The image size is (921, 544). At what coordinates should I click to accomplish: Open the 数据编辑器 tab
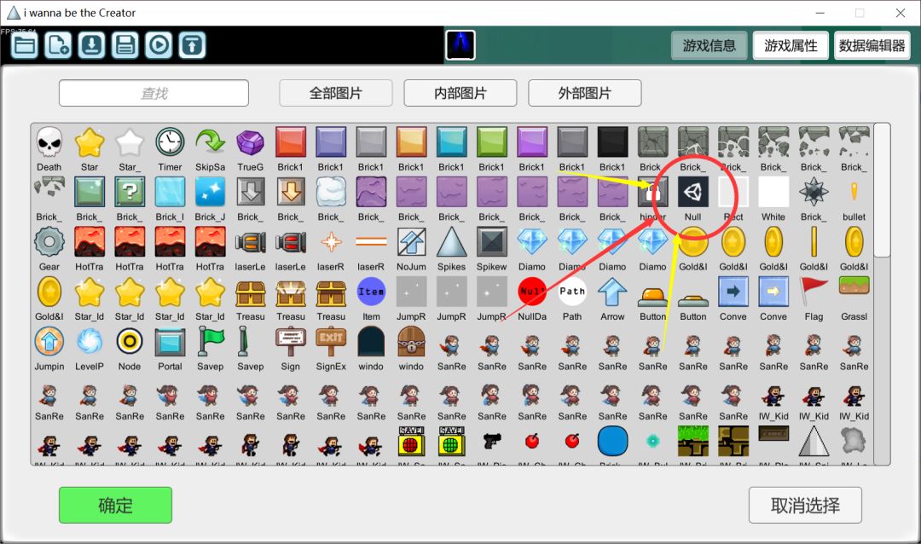coord(872,46)
